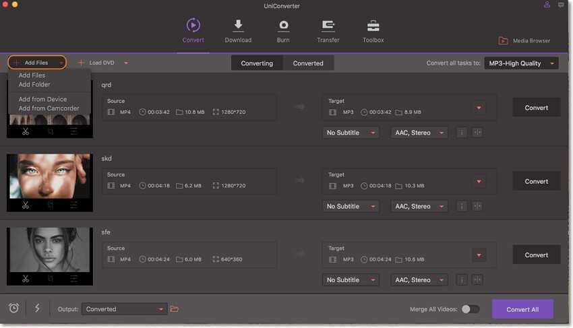Open the Download section icon
Viewport: 573px width, 328px height.
[x=238, y=26]
